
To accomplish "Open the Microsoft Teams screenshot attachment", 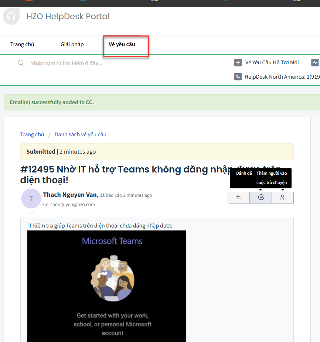I will tap(106, 286).
